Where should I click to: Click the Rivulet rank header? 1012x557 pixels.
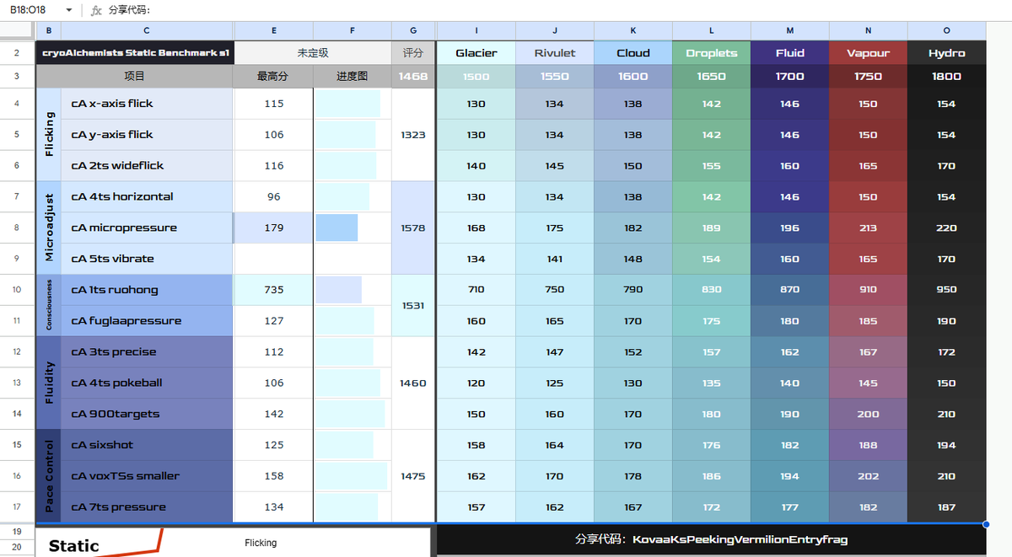pyautogui.click(x=555, y=52)
